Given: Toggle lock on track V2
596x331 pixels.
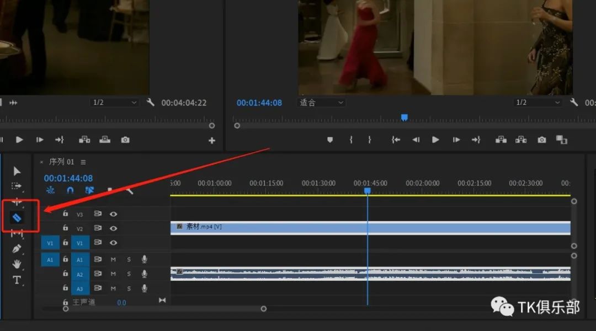Looking at the screenshot, I should (x=65, y=228).
